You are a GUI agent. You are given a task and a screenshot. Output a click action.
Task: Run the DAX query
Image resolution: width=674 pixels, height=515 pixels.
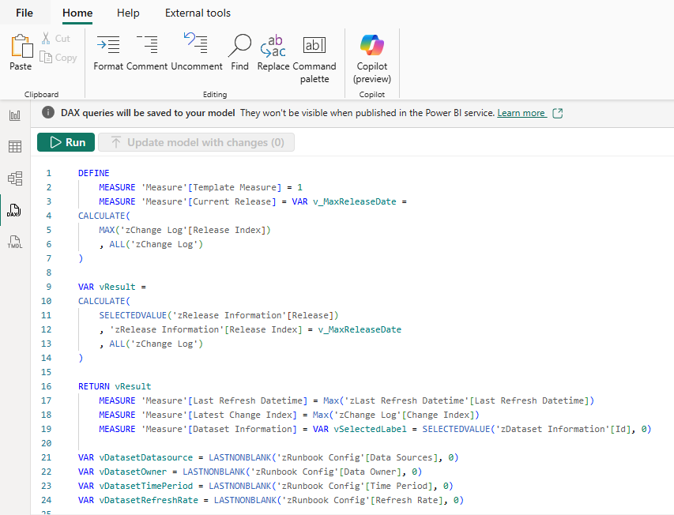point(66,142)
